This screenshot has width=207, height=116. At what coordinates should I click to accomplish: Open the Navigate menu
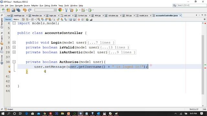point(19,5)
